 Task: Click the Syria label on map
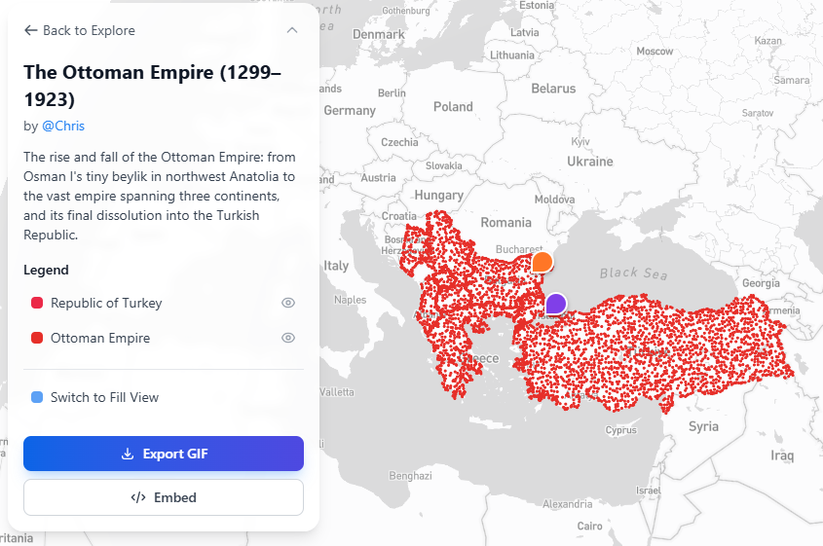703,427
